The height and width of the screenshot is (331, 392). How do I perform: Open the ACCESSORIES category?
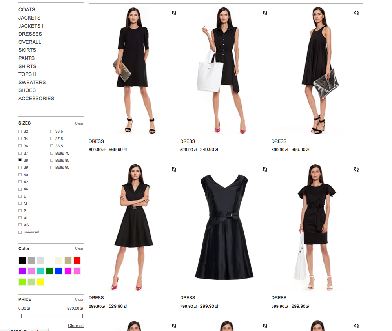(36, 99)
